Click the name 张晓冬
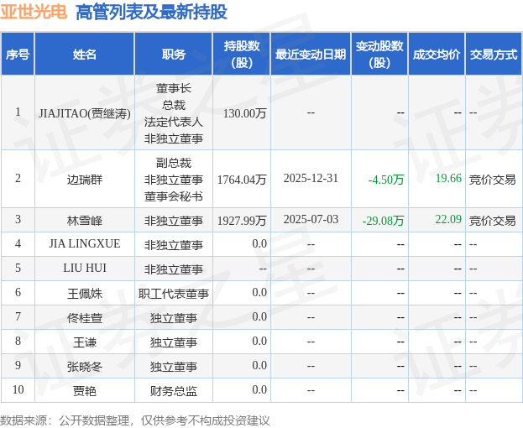Image resolution: width=523 pixels, height=428 pixels. [85, 367]
